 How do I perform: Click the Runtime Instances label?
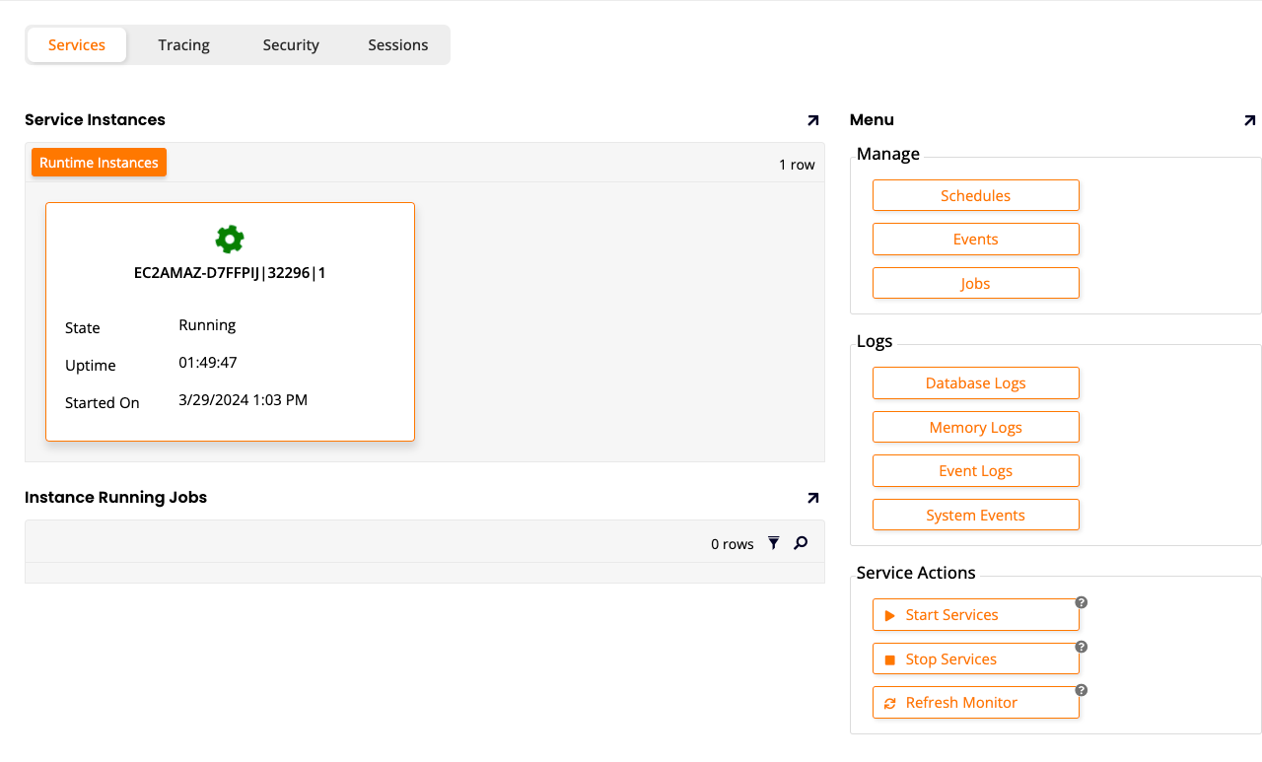coord(99,162)
